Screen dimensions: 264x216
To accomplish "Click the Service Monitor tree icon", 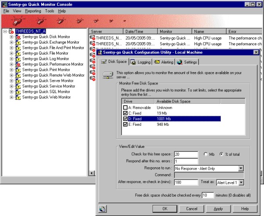I will [x=18, y=86].
